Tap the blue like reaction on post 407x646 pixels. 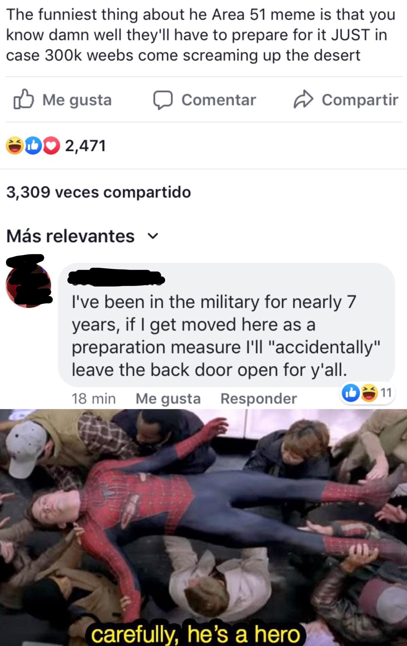coord(33,145)
